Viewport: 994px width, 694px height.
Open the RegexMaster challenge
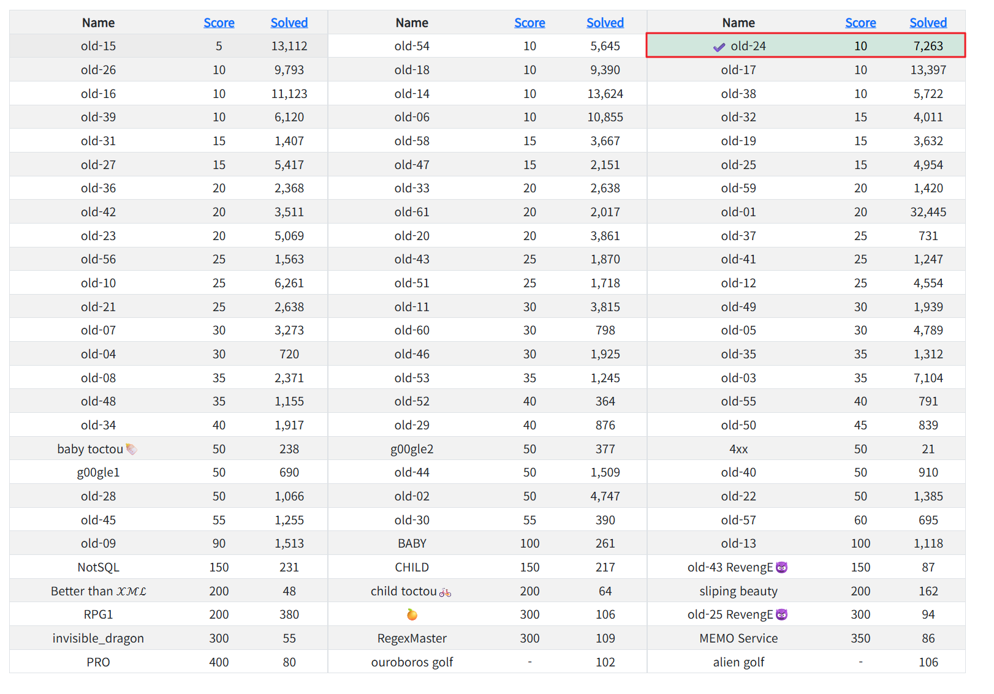click(412, 638)
